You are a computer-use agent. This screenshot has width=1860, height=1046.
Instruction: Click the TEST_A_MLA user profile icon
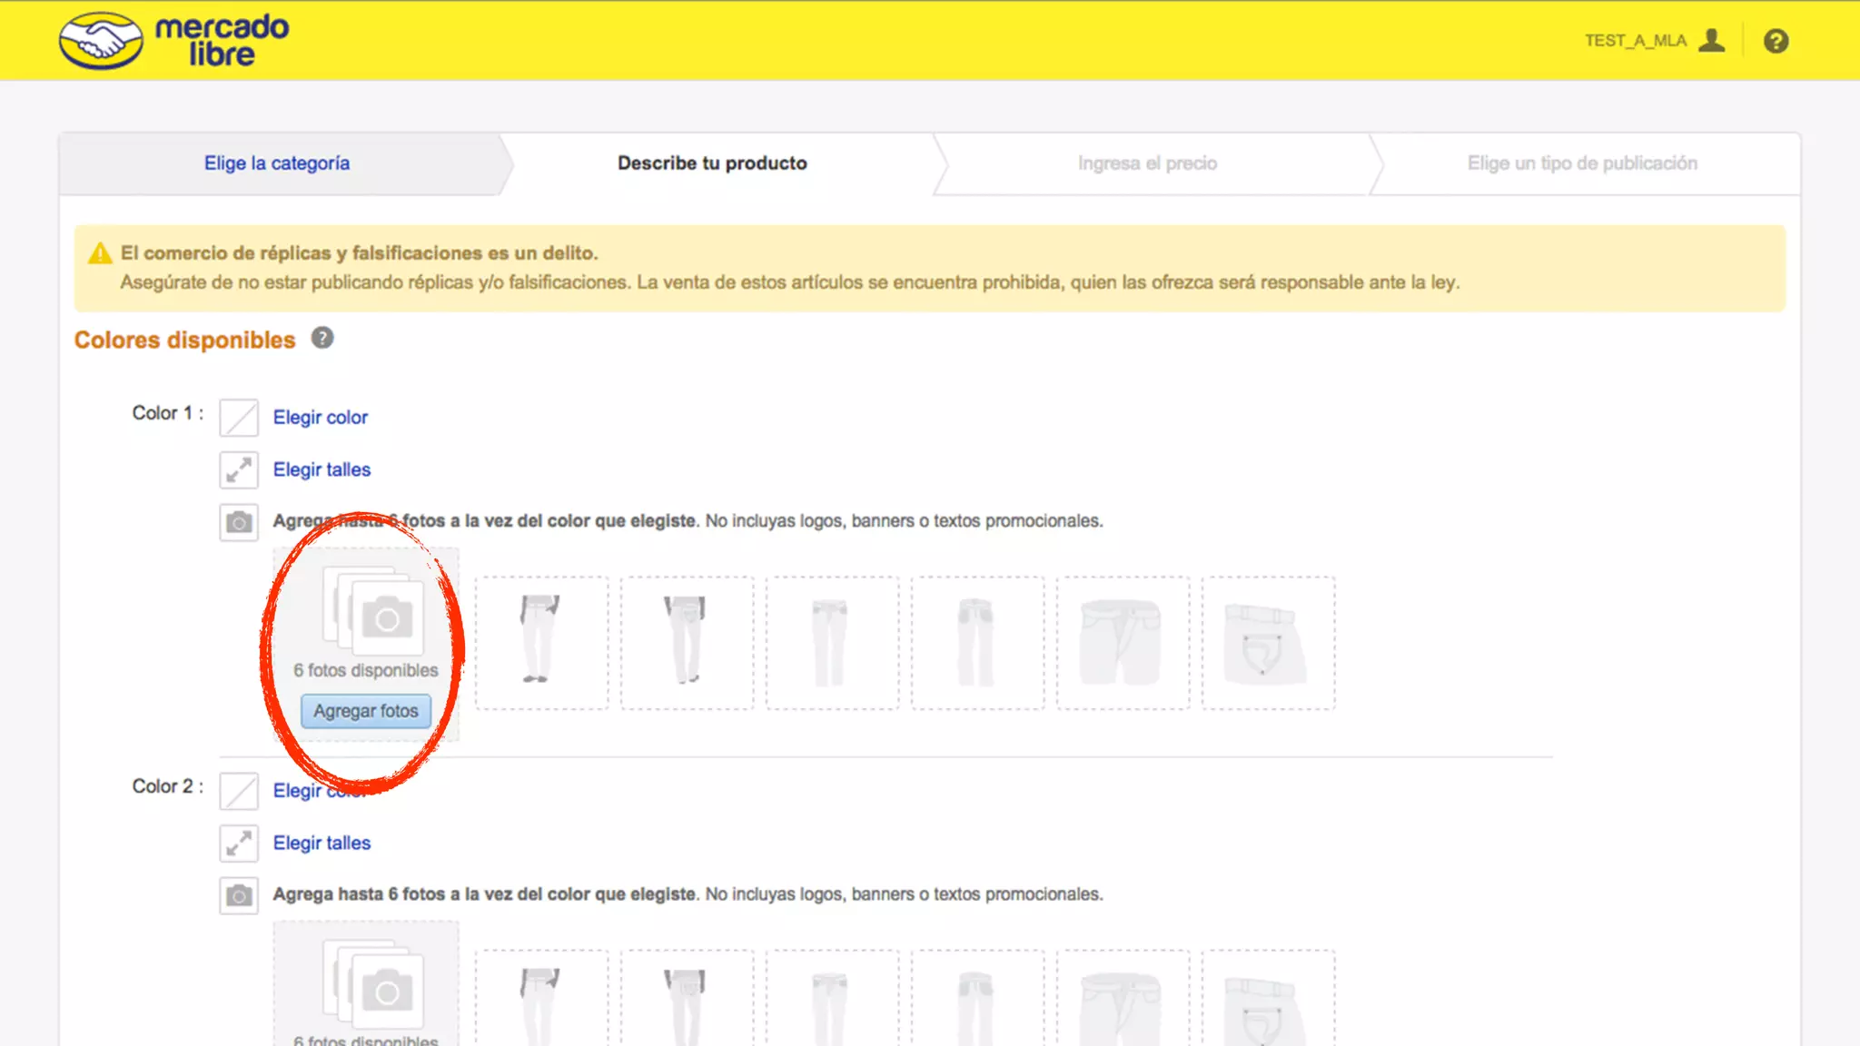[x=1712, y=41]
